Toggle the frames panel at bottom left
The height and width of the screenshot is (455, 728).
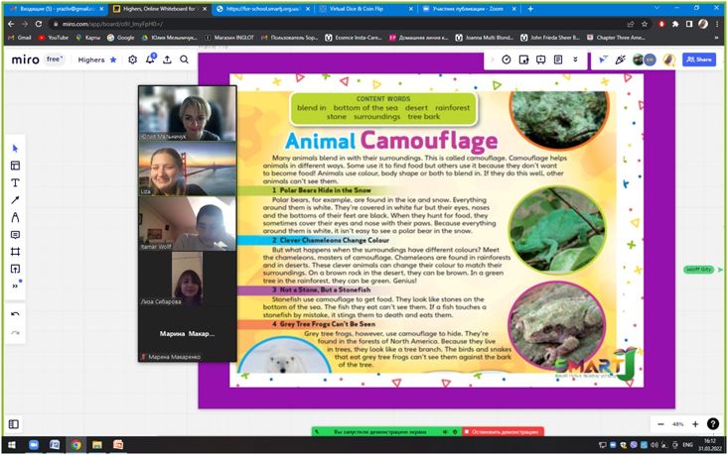click(x=14, y=424)
